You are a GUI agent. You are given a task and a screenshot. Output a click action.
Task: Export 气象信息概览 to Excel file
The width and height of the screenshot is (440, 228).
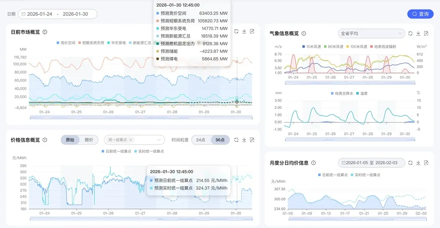pyautogui.click(x=426, y=33)
